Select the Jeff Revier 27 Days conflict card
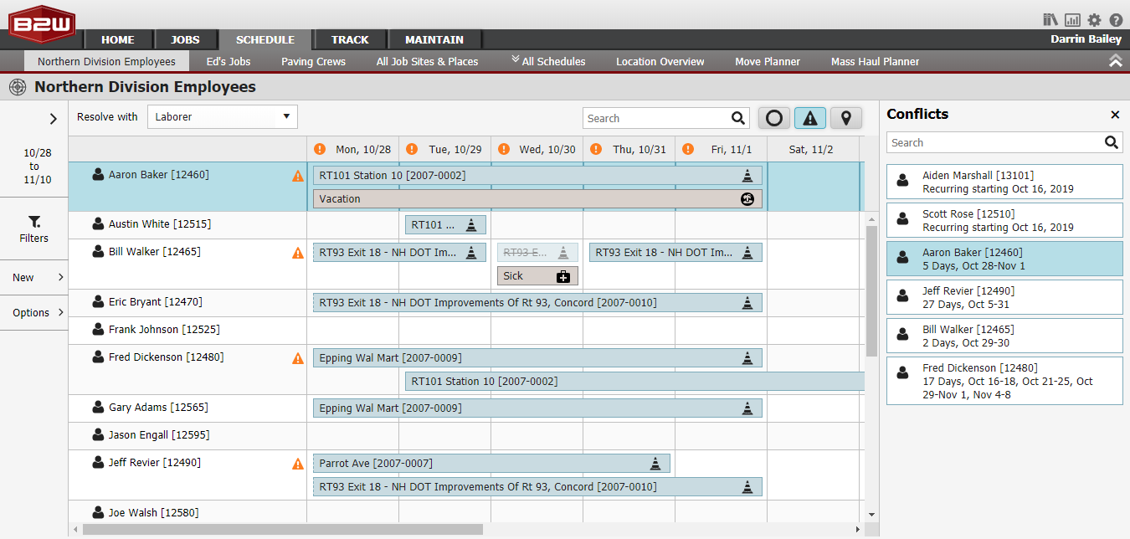Screen dimensions: 1130x539 [1004, 297]
